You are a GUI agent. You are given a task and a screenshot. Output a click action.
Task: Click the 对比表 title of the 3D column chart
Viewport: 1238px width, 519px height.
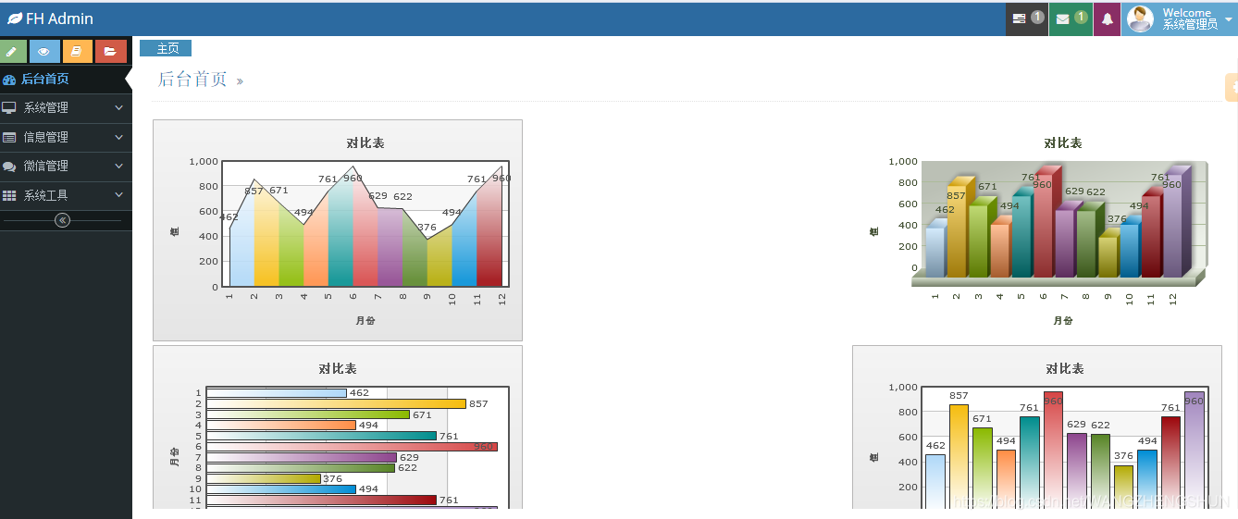point(1063,142)
